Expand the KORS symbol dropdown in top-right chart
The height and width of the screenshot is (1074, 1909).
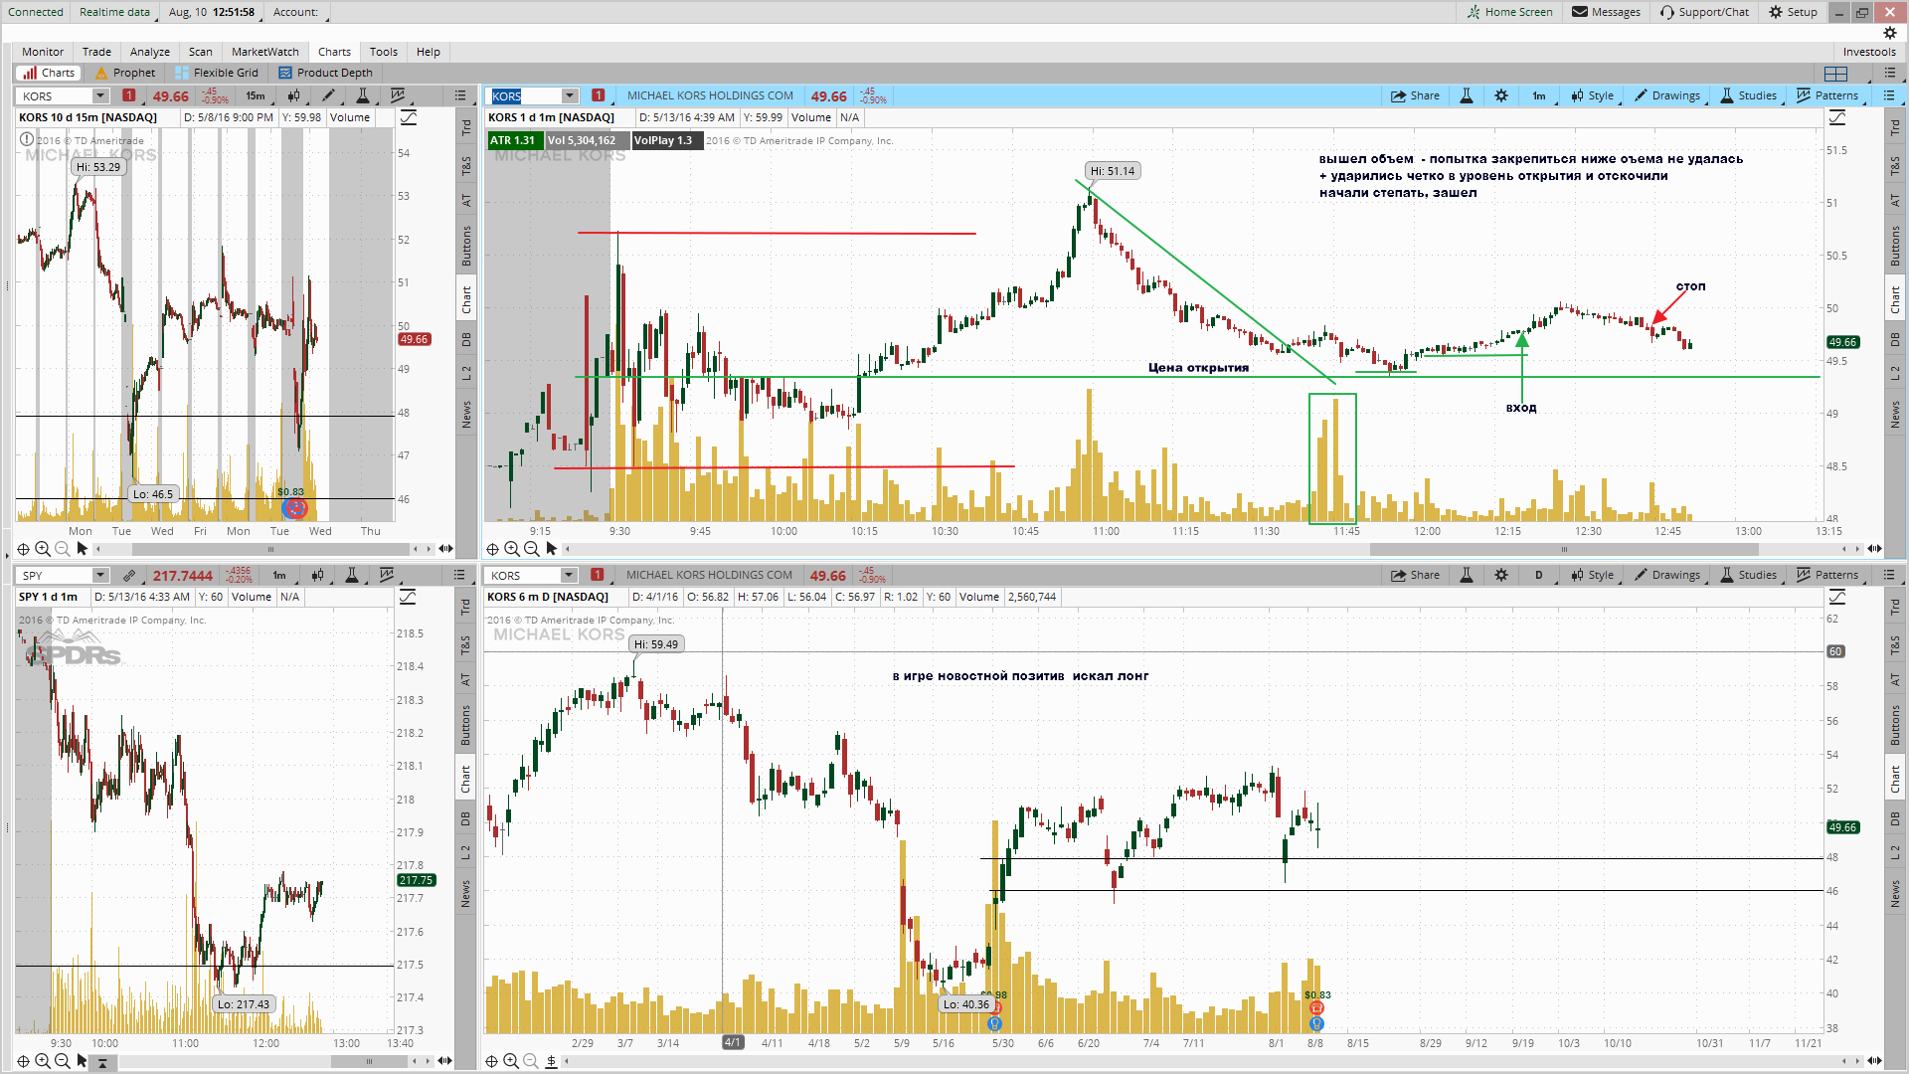570,96
